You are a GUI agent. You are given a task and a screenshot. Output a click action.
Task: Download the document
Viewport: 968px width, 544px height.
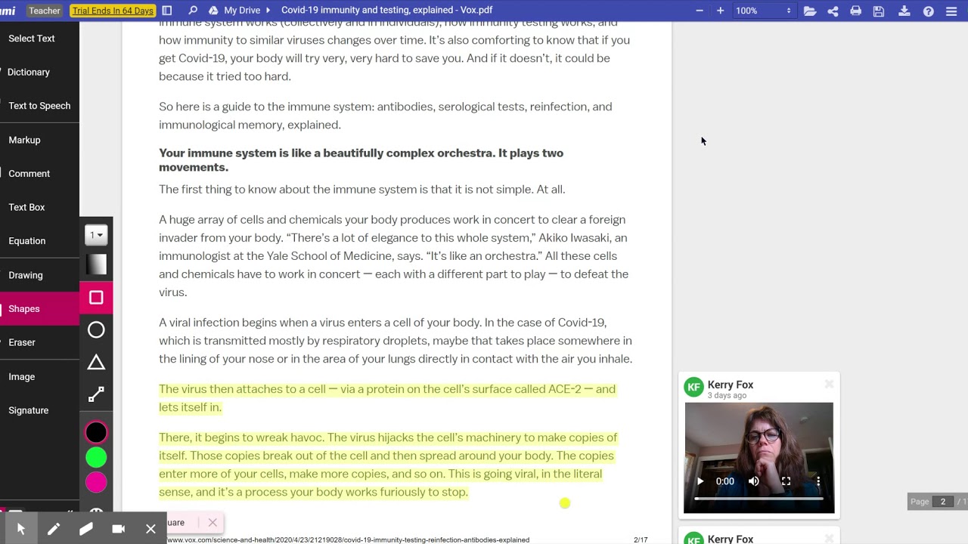904,11
